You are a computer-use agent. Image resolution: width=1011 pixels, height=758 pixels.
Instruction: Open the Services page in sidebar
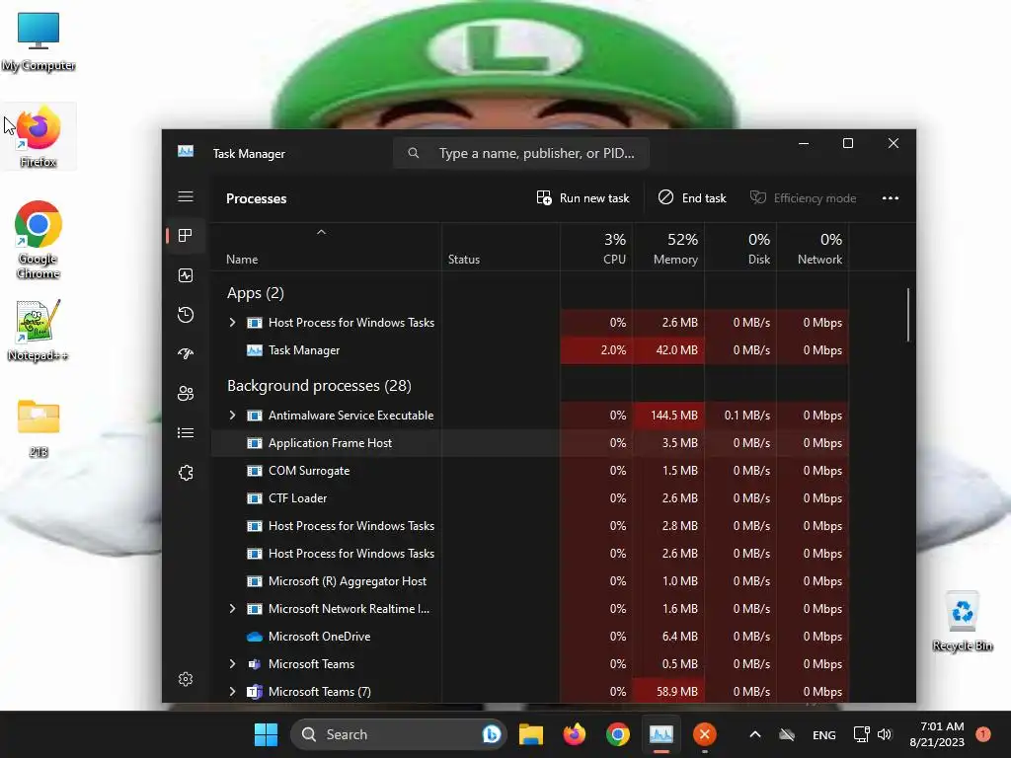186,473
